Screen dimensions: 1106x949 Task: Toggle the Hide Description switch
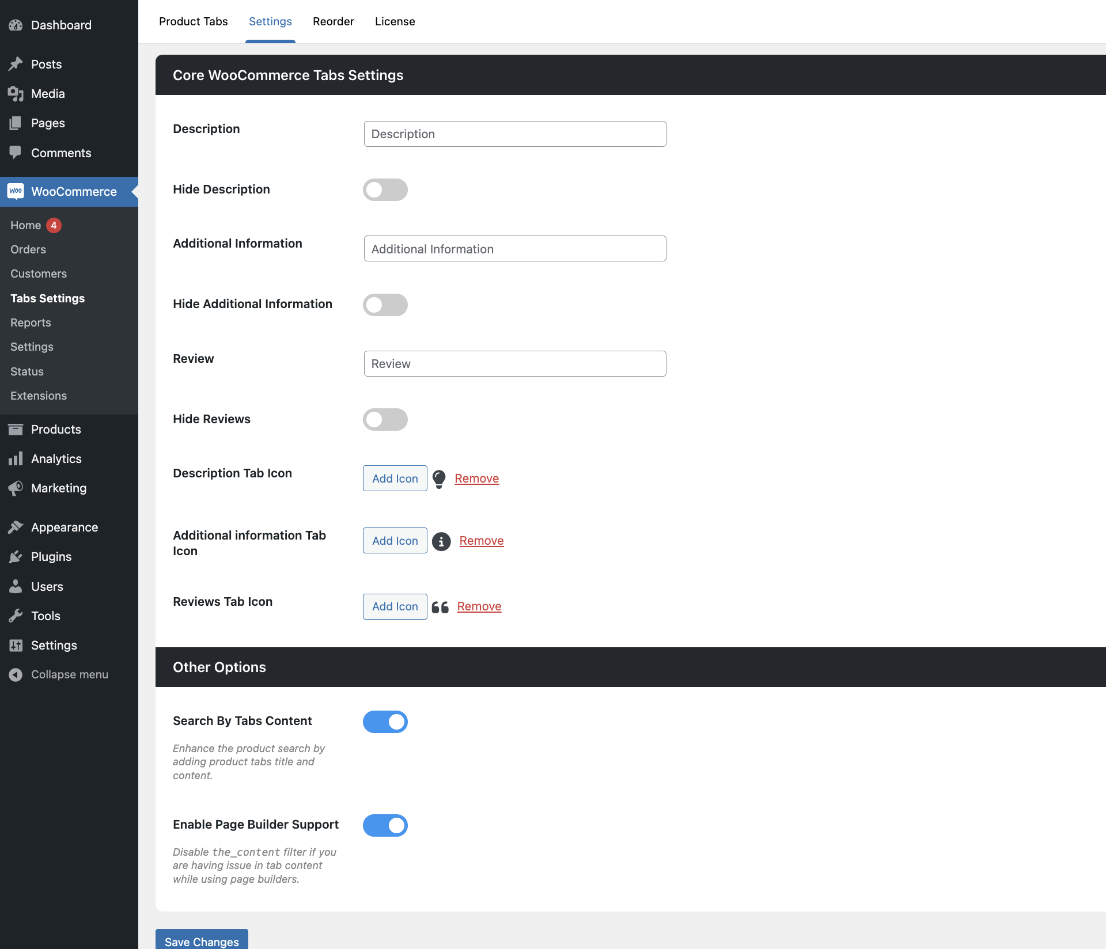click(385, 189)
